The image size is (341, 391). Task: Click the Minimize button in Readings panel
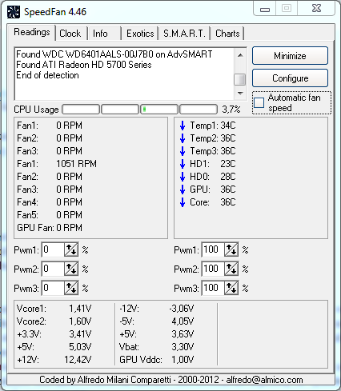click(x=290, y=56)
